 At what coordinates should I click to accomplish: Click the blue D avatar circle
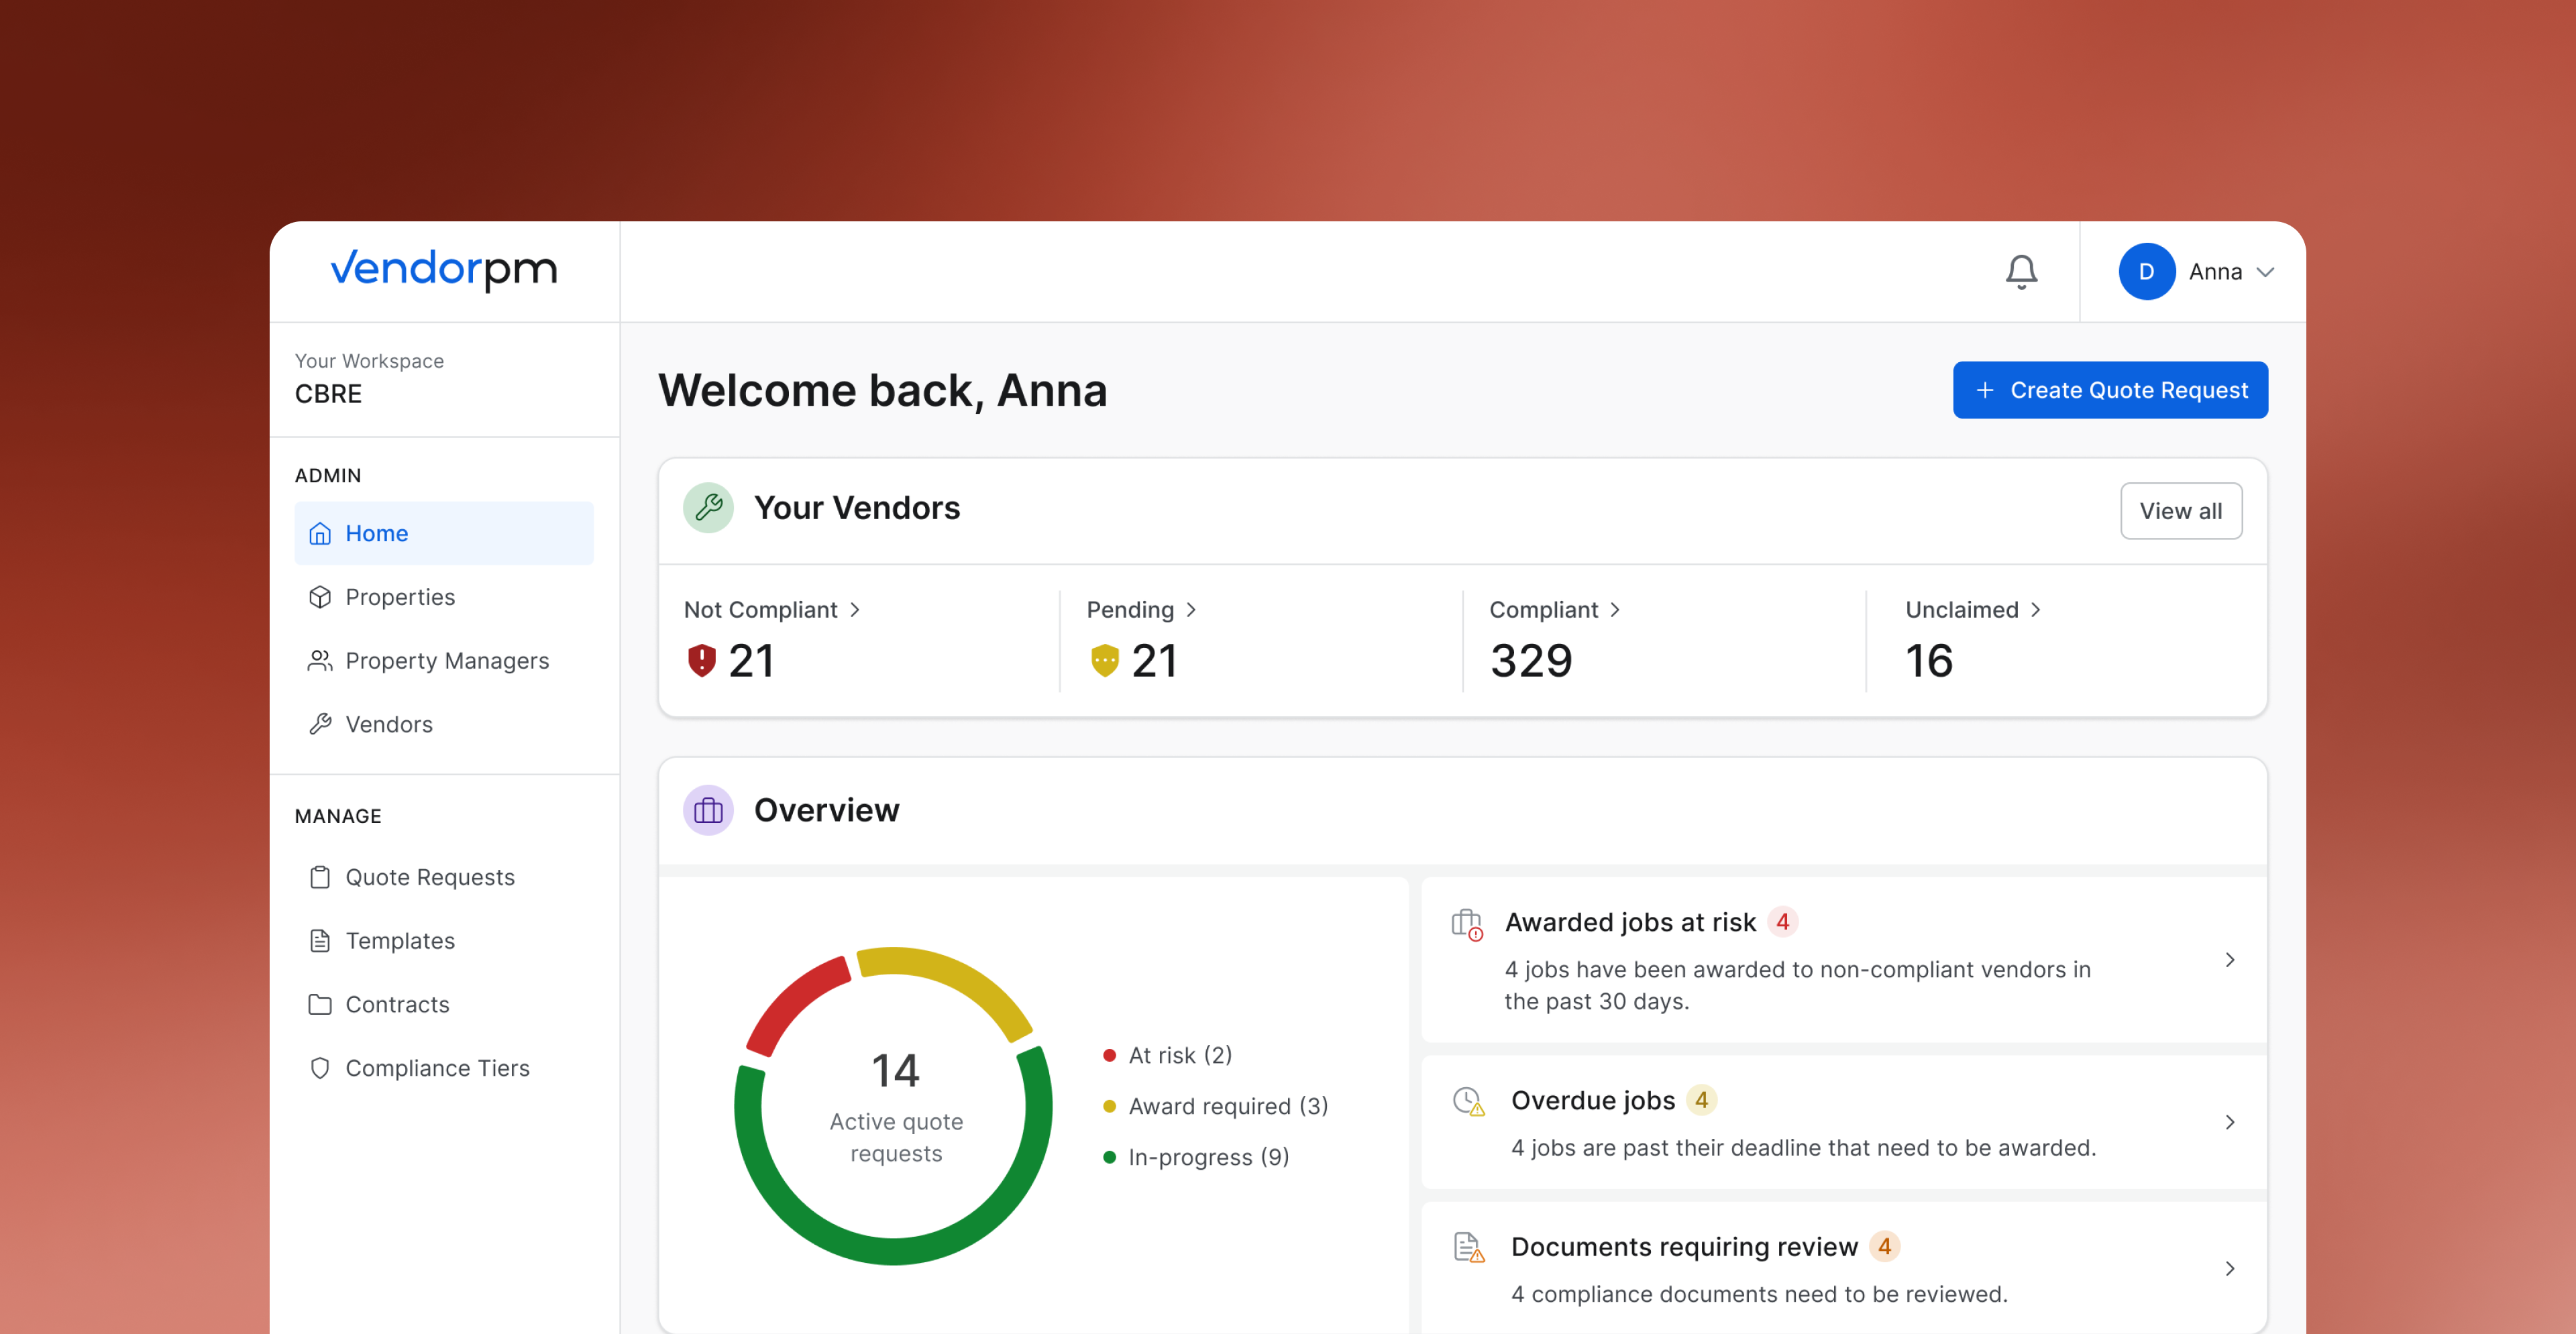tap(2145, 271)
